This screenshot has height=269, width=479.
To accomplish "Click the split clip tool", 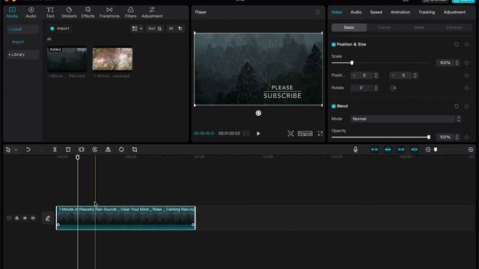I will [x=55, y=149].
